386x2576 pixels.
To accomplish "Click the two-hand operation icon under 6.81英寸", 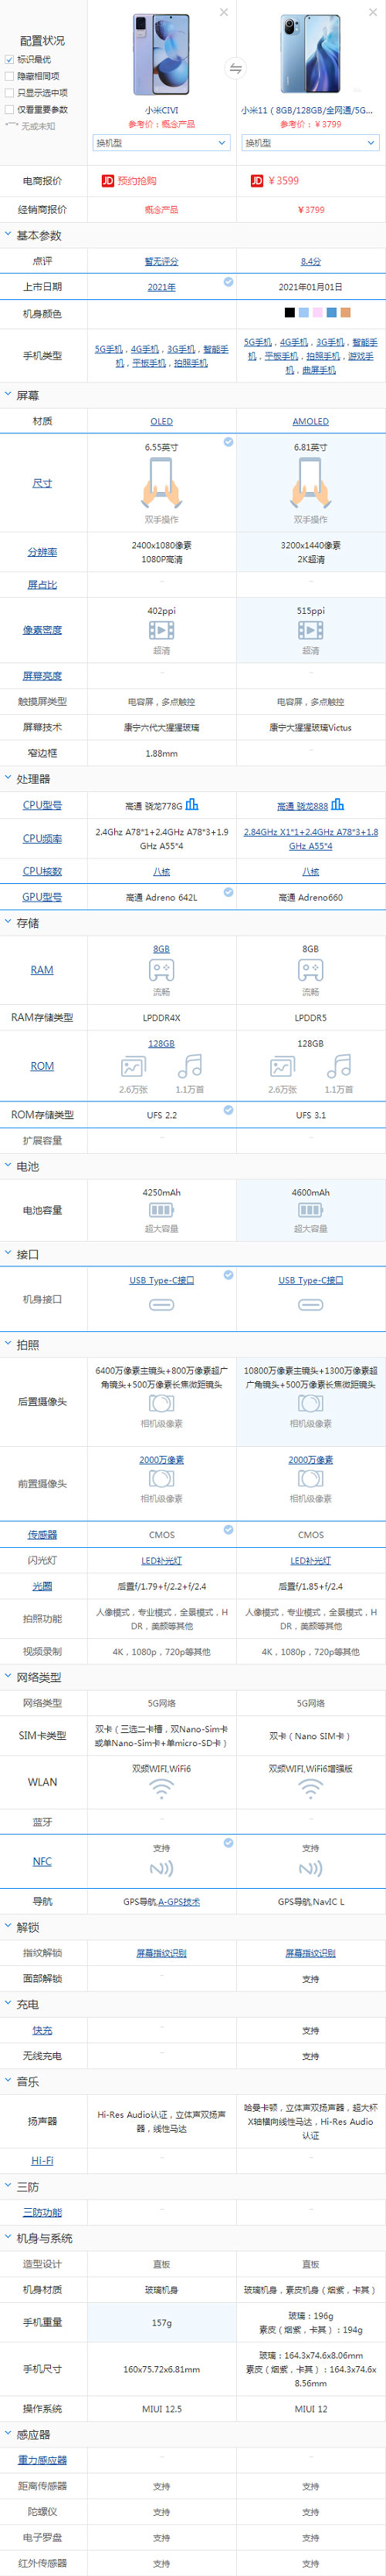I will 310,484.
